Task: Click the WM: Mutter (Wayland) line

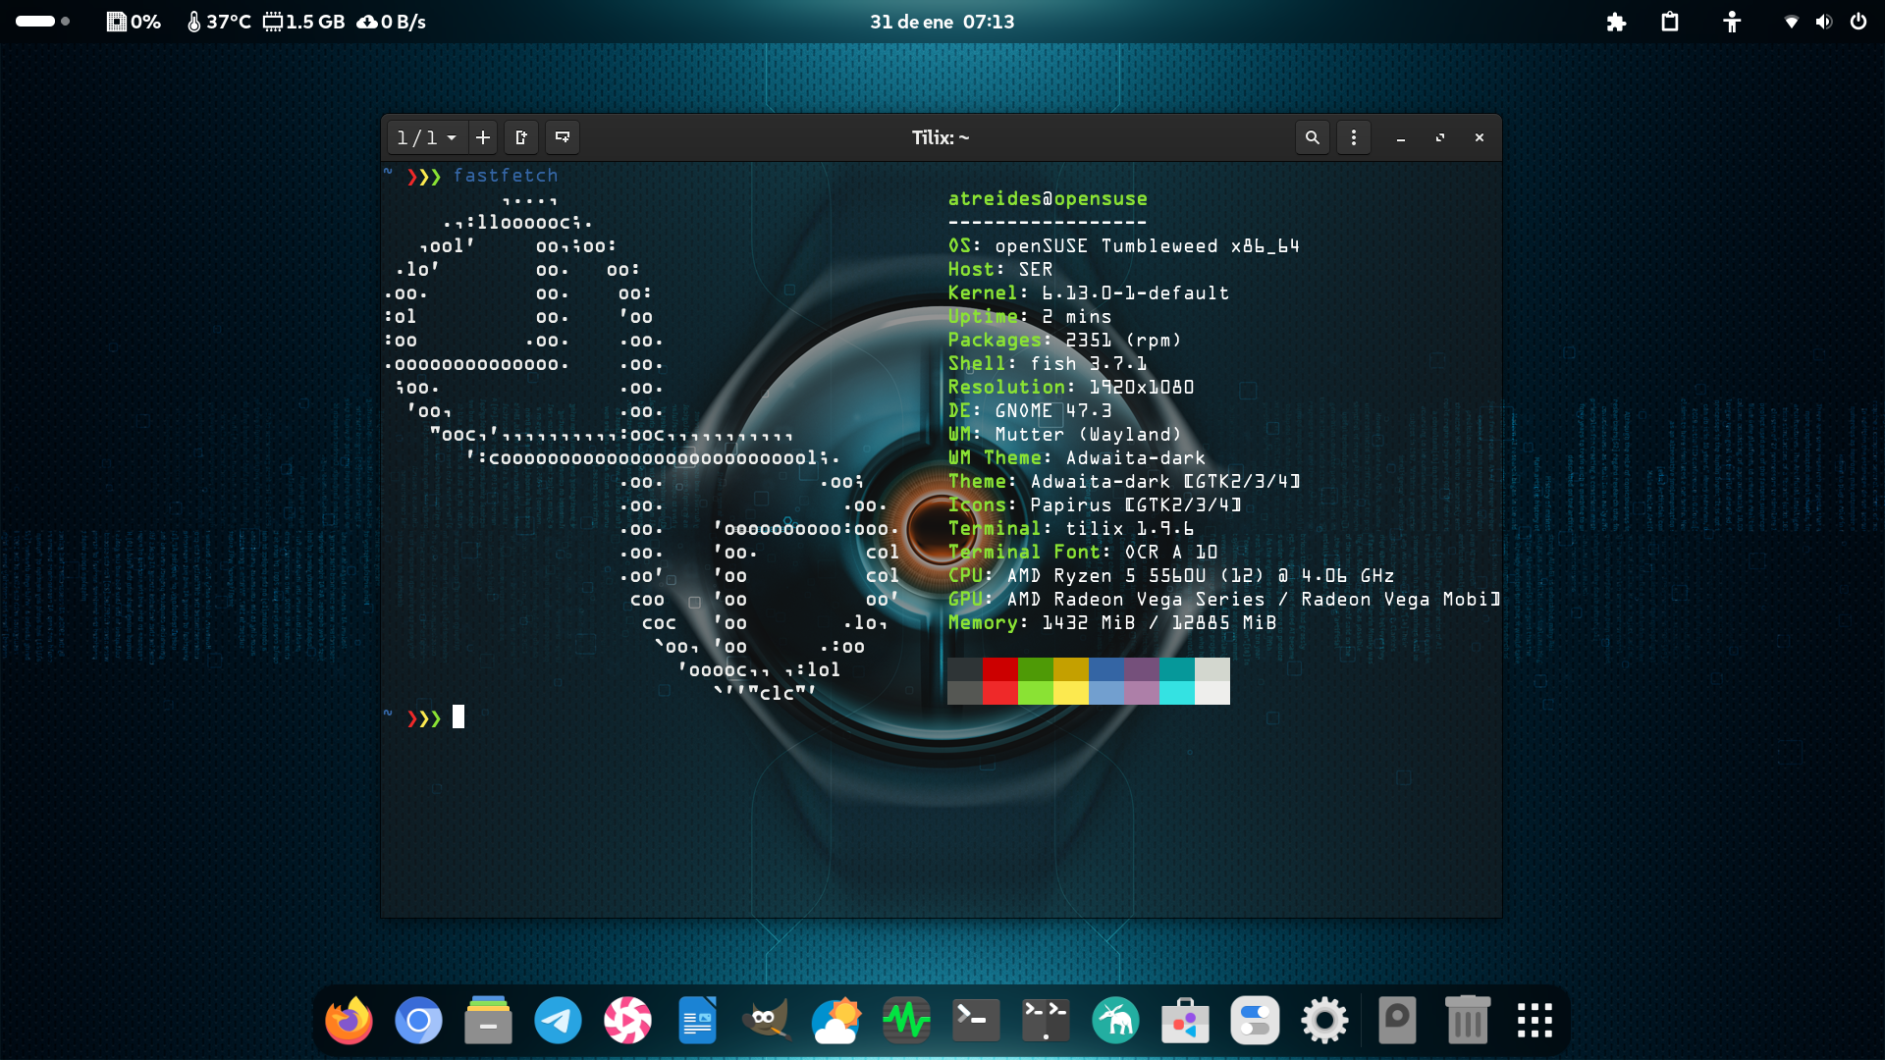Action: click(1065, 434)
